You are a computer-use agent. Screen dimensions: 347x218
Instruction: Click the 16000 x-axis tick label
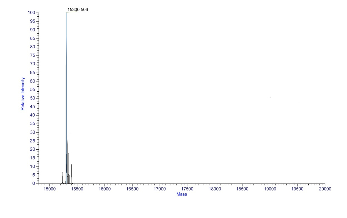coord(104,189)
